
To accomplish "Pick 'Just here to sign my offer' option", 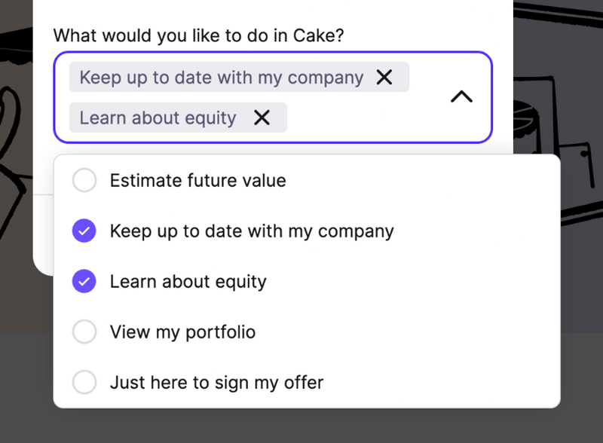I will (216, 382).
